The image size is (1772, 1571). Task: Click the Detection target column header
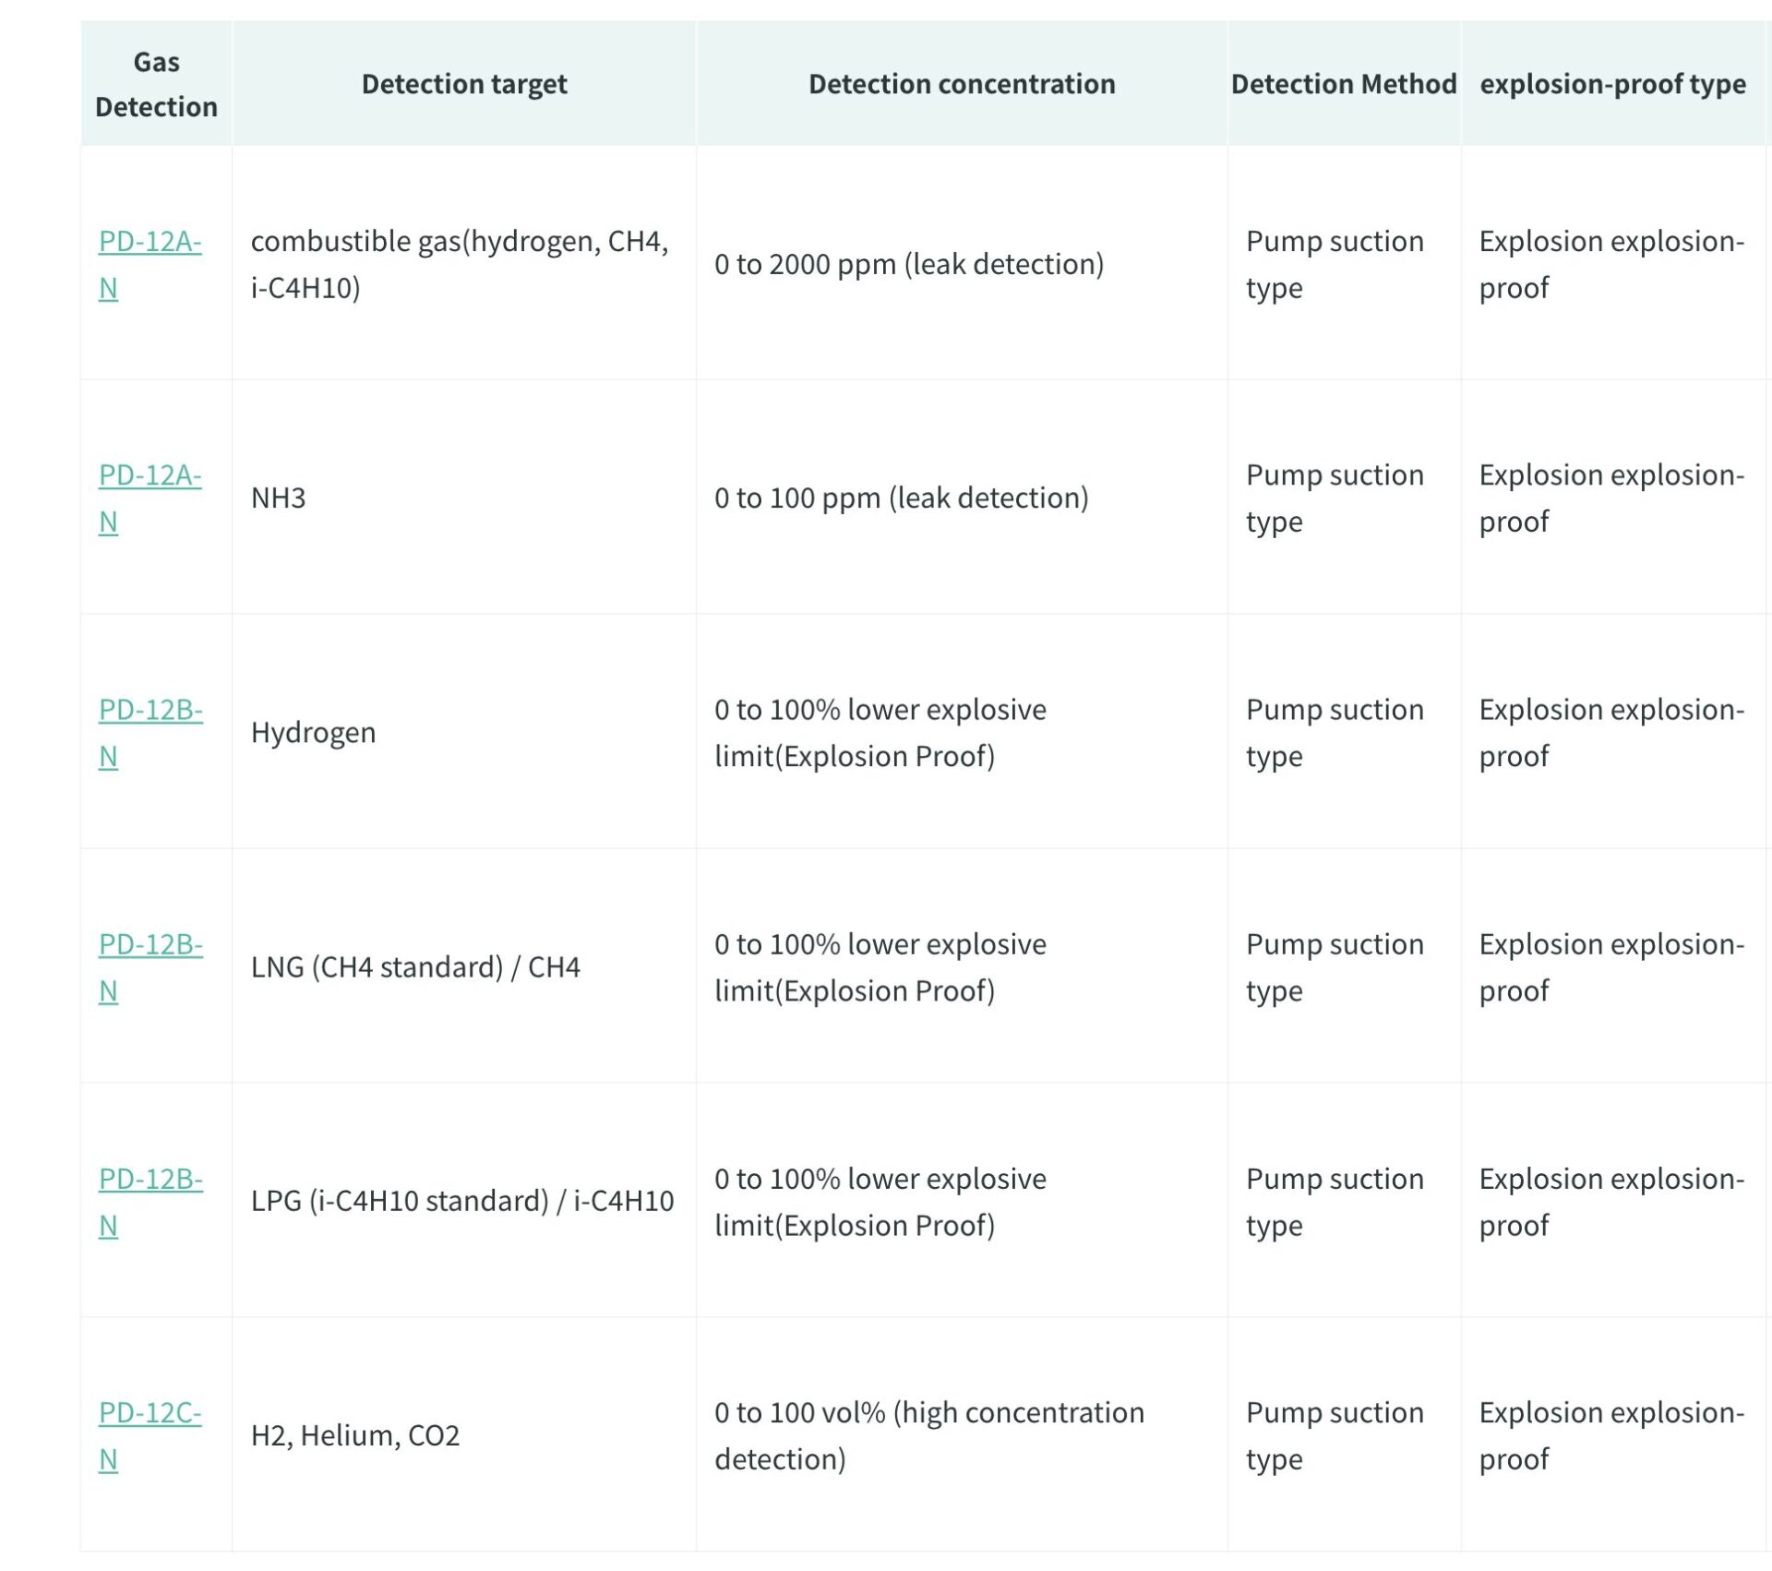point(464,84)
